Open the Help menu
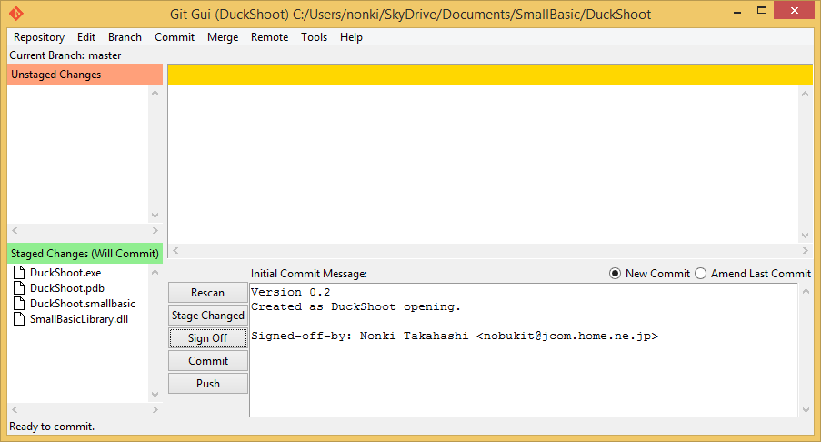821x442 pixels. coord(351,37)
